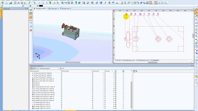Toggle the checkbox of the first Шайба row
This screenshot has width=198, height=111.
click(x=116, y=97)
